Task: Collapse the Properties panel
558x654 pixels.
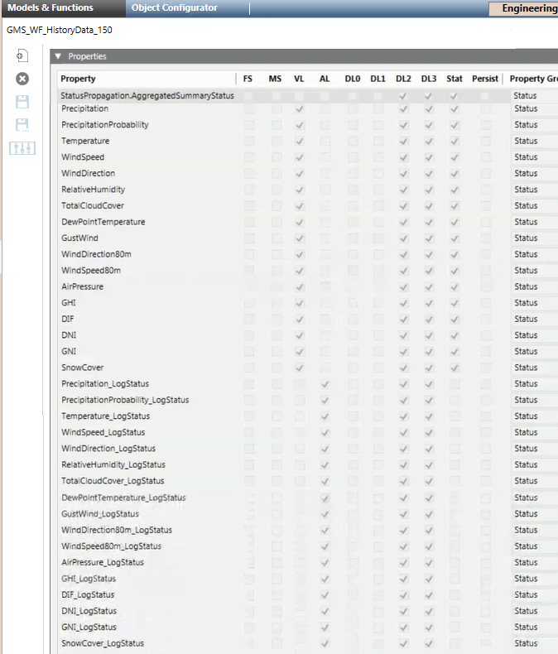Action: pos(58,56)
